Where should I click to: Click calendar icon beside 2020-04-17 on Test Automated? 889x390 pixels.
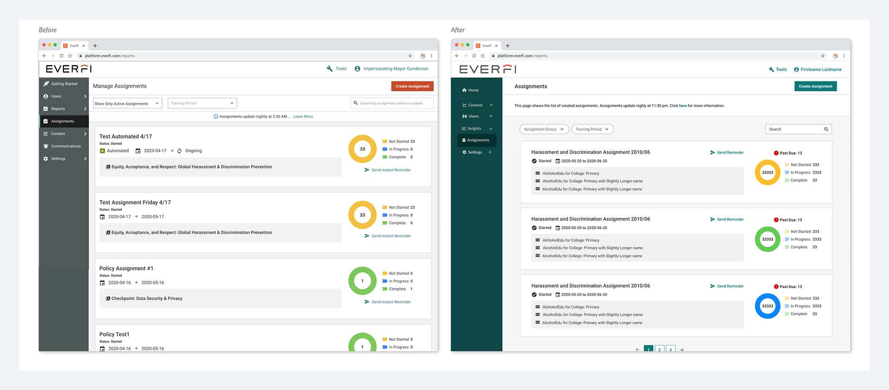click(x=138, y=151)
